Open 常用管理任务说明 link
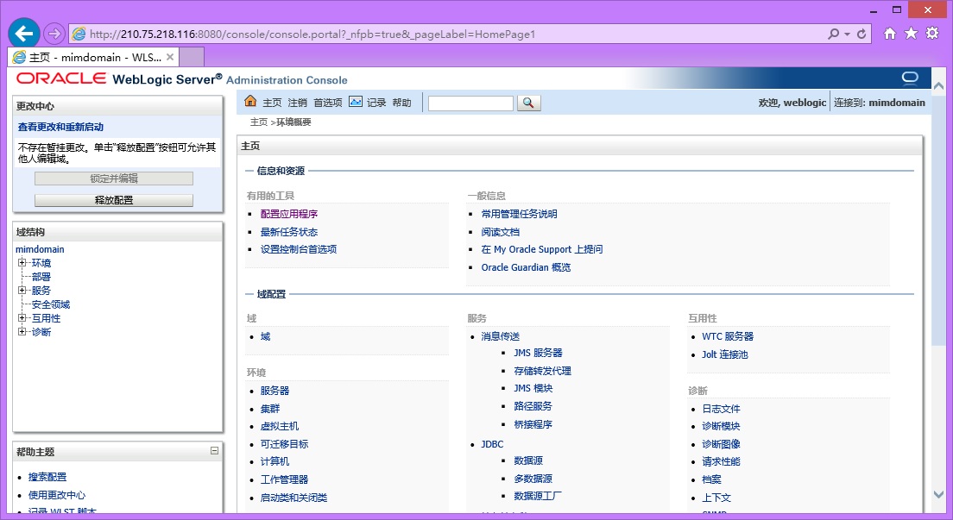The height and width of the screenshot is (520, 953). tap(519, 214)
